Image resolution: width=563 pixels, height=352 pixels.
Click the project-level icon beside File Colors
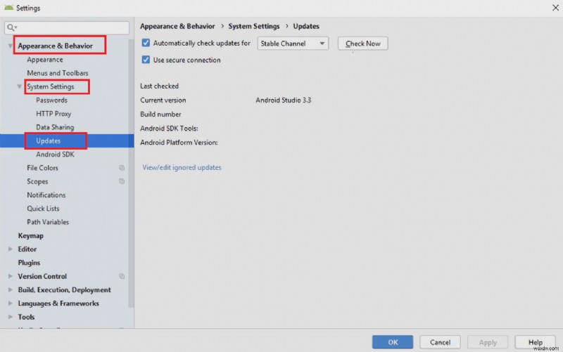point(122,168)
